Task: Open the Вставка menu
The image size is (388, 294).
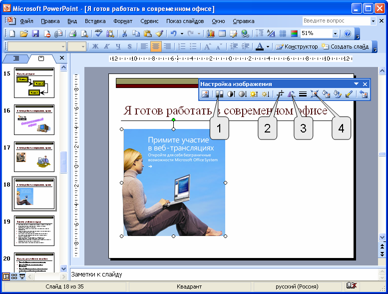Action: (95, 21)
